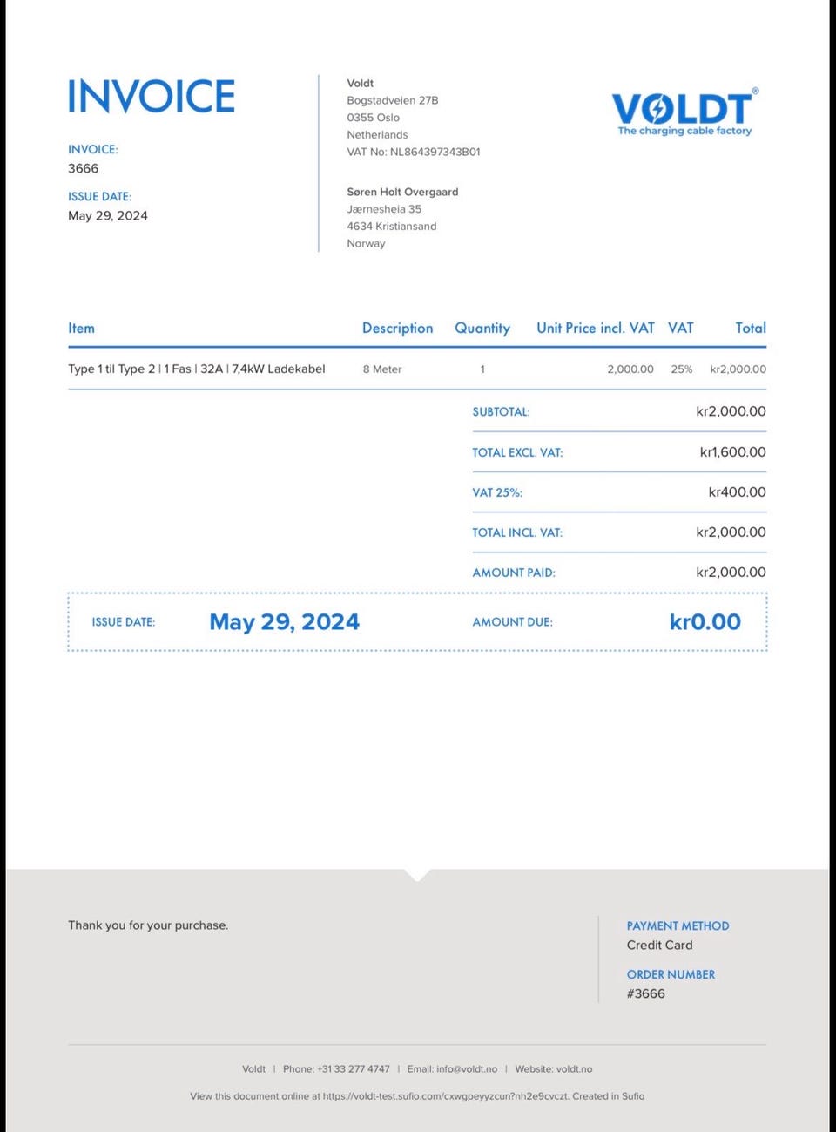Select the 25% VAT cell in item row
Viewport: 836px width, 1132px height.
click(x=682, y=369)
